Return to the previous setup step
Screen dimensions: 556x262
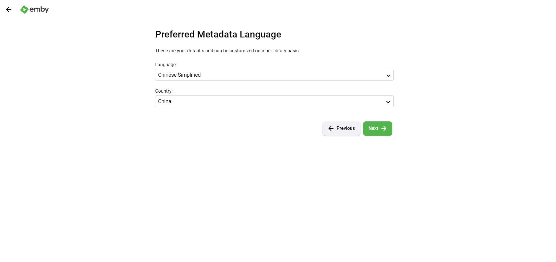(x=341, y=128)
